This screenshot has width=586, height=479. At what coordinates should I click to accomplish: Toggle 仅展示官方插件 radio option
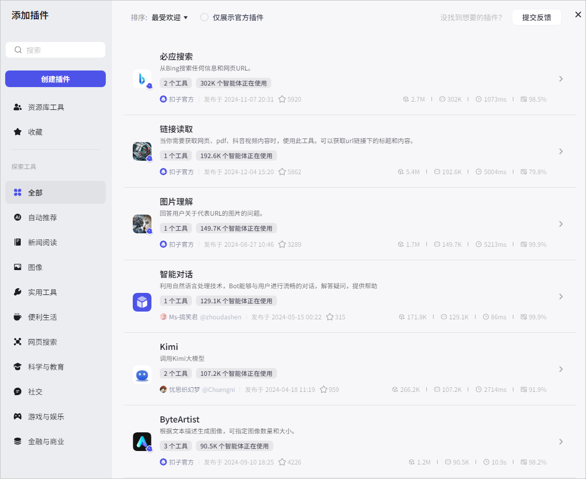(204, 17)
